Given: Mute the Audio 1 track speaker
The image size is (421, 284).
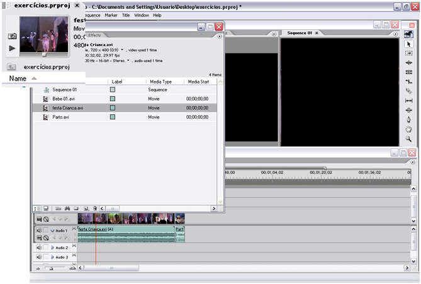Looking at the screenshot, I should click(39, 231).
